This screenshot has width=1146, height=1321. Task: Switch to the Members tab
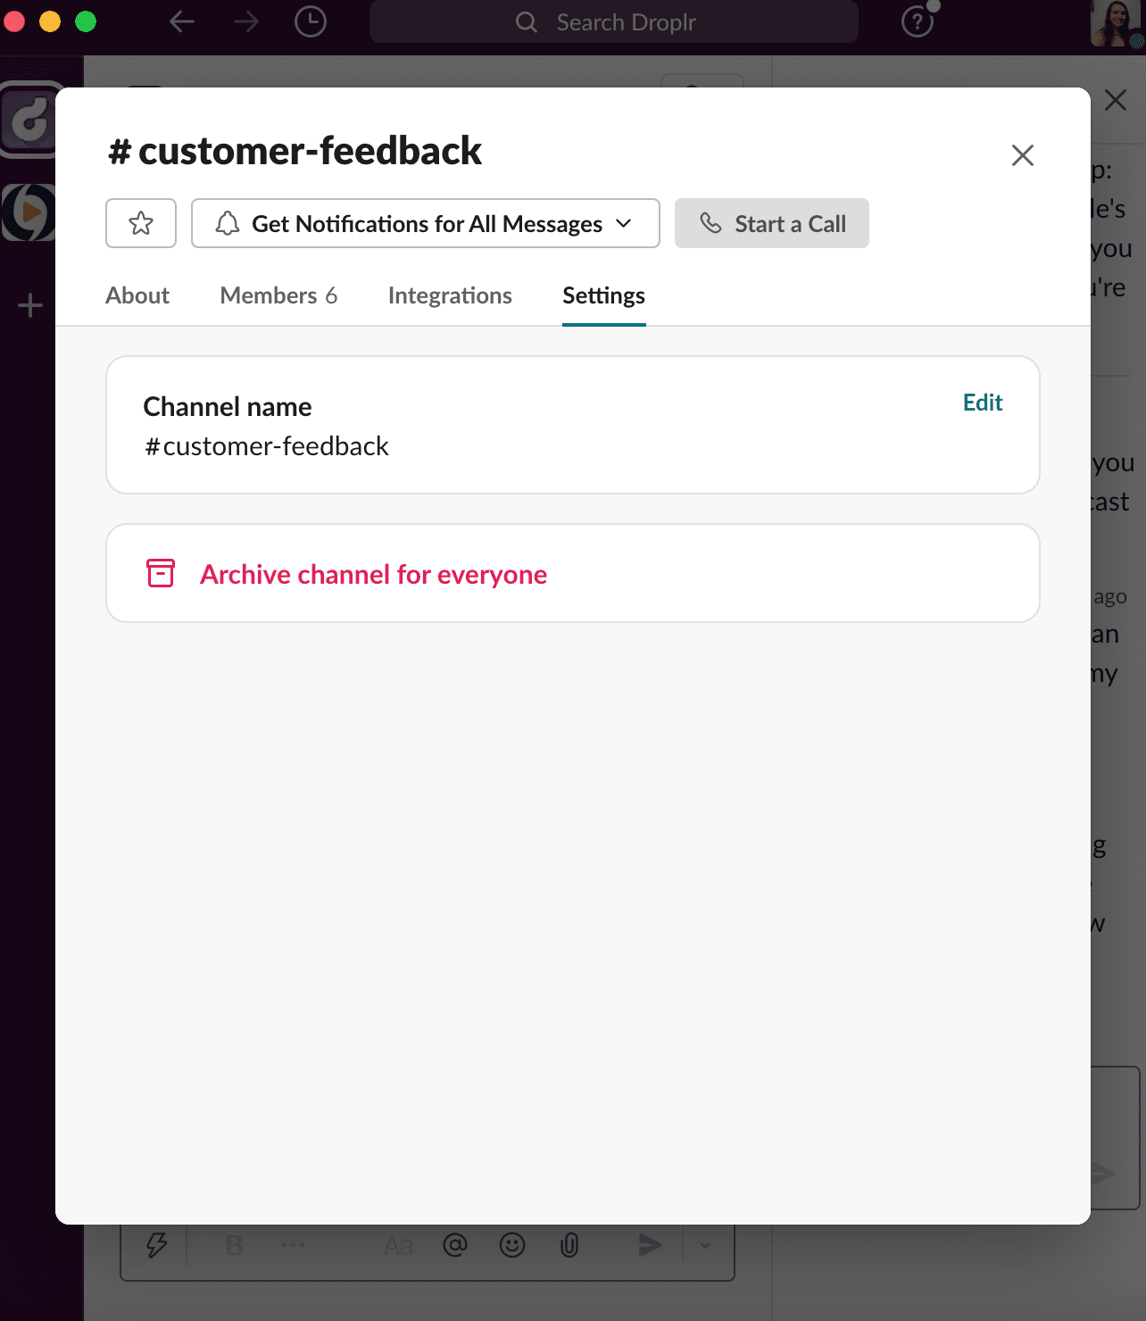pyautogui.click(x=278, y=295)
